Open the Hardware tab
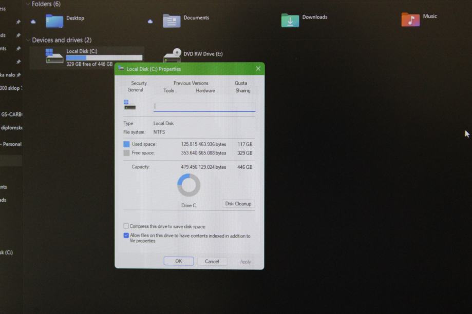Image resolution: width=472 pixels, height=314 pixels. pos(205,91)
